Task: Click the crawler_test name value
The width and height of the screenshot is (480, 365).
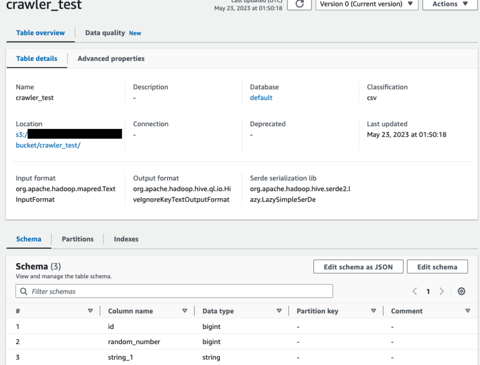Action: [34, 98]
